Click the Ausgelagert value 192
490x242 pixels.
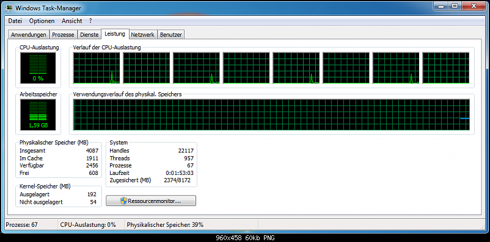(x=92, y=194)
